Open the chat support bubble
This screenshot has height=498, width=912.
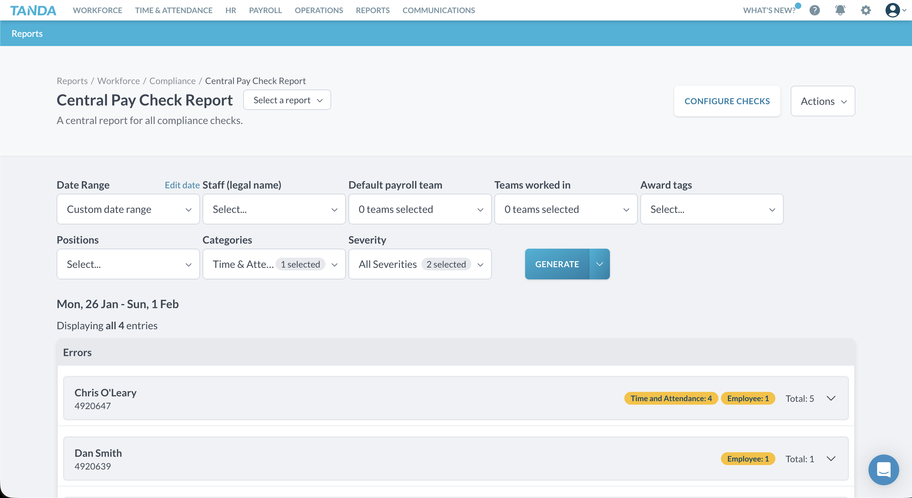click(x=883, y=469)
